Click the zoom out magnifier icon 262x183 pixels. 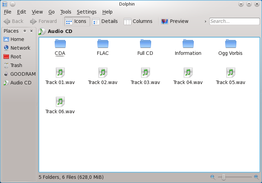[213, 177]
